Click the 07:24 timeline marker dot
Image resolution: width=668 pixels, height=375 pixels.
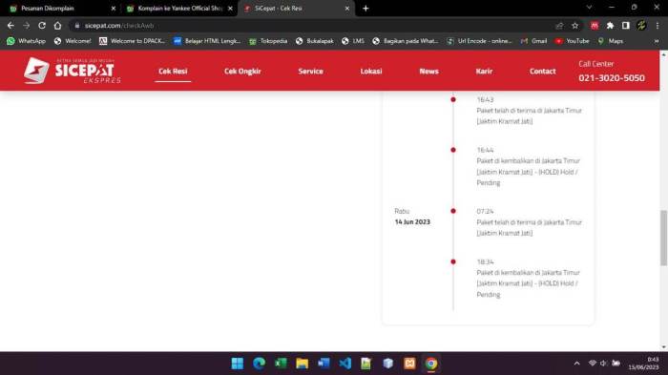453,211
